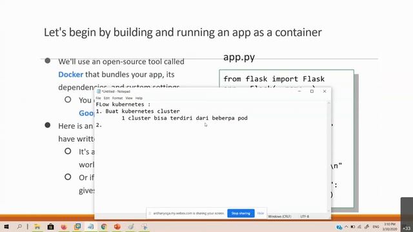Click the Docker link on slide
The width and height of the screenshot is (413, 232).
pyautogui.click(x=70, y=75)
